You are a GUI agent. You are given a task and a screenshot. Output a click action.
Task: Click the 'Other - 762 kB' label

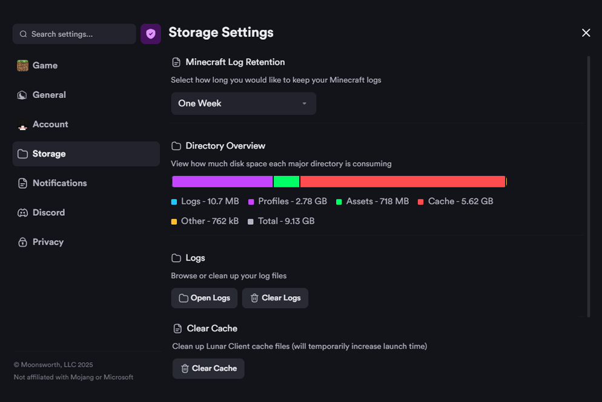pos(210,221)
